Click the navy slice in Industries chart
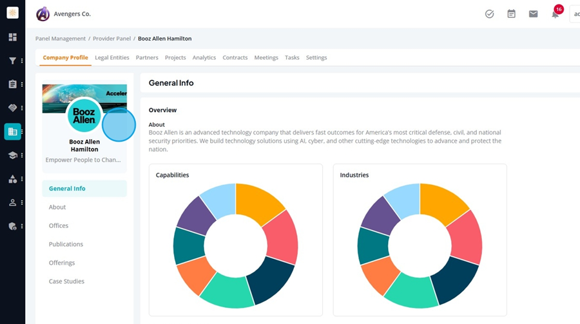This screenshot has height=324, width=580. (x=456, y=279)
